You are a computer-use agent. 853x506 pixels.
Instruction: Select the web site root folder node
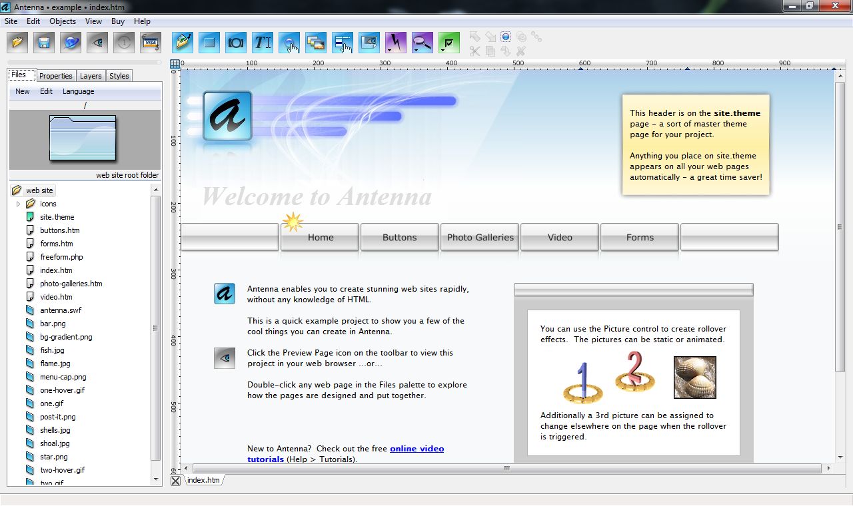[33, 190]
